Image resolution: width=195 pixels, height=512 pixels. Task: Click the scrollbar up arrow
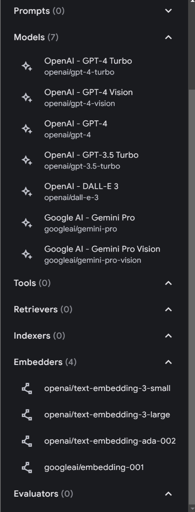(x=192, y=1)
